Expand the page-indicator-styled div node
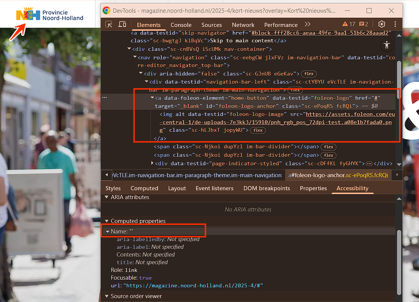This screenshot has width=419, height=302. tap(152, 163)
